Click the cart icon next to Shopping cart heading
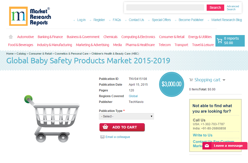Viewport: 248px width, 163px height. pos(191,80)
